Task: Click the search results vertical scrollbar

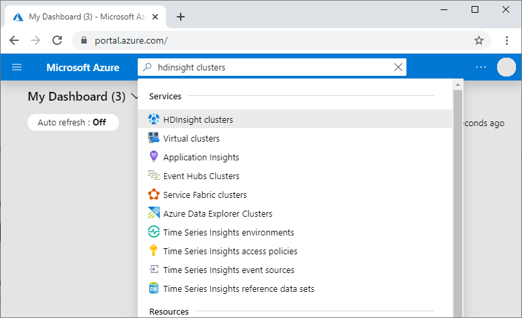Action: (x=458, y=201)
